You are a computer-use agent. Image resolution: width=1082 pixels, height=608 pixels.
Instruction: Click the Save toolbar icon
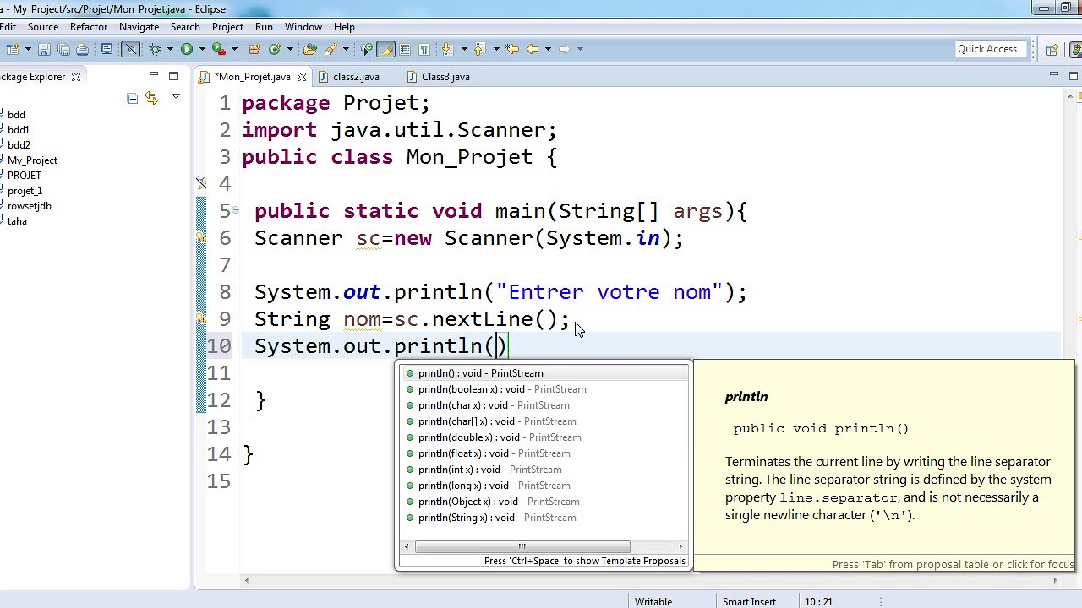[x=44, y=49]
